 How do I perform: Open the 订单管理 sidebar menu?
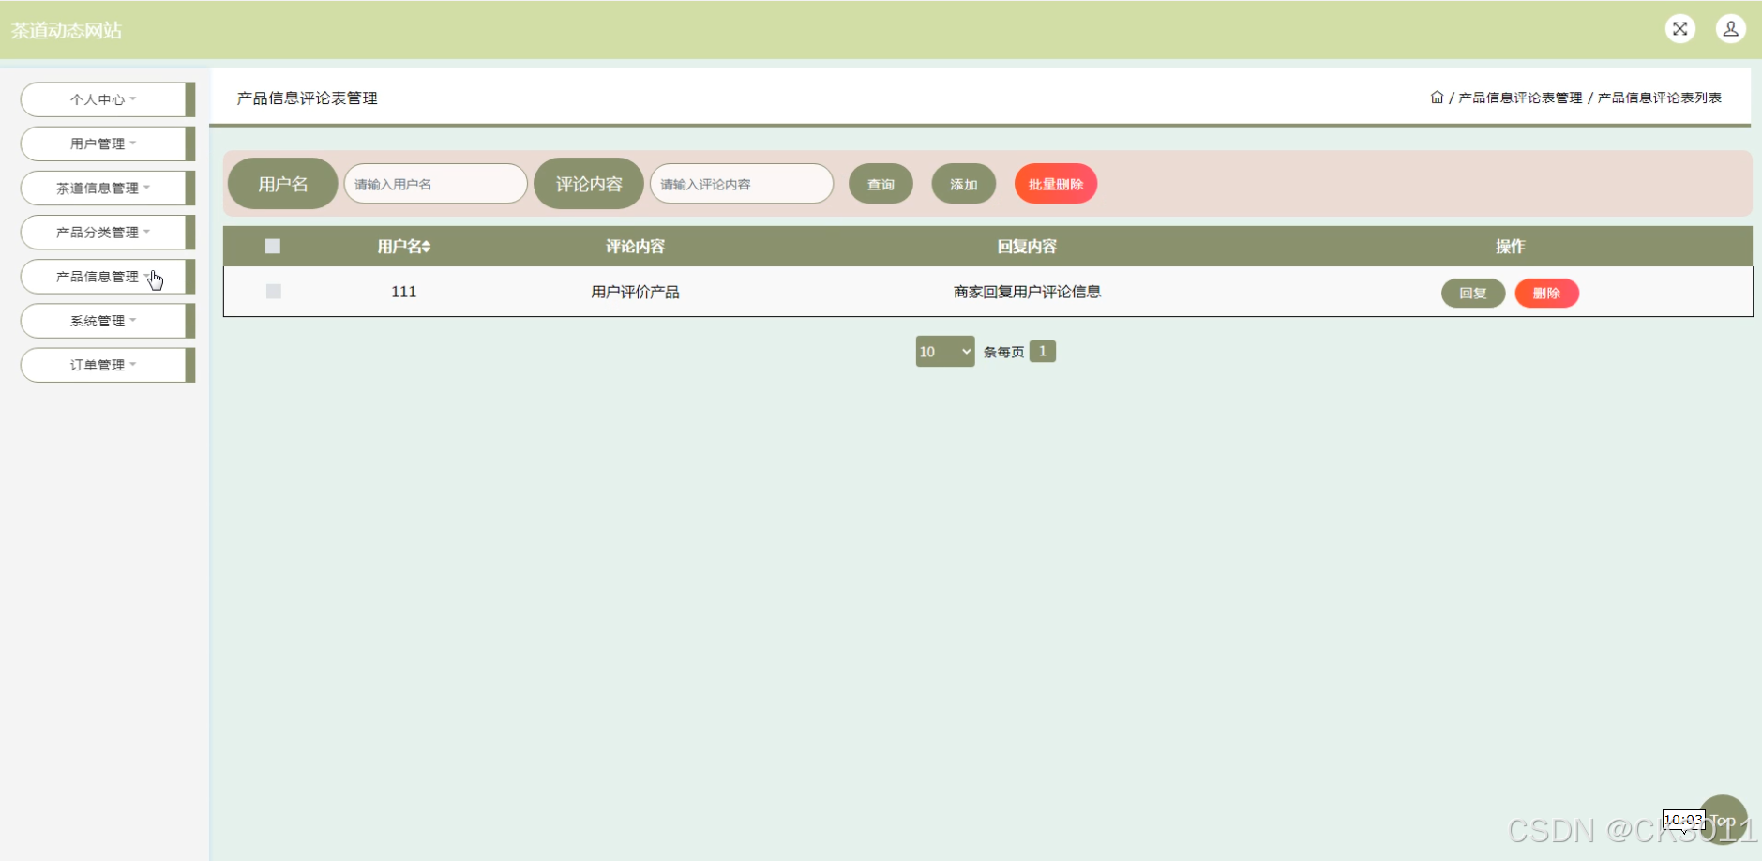click(103, 365)
